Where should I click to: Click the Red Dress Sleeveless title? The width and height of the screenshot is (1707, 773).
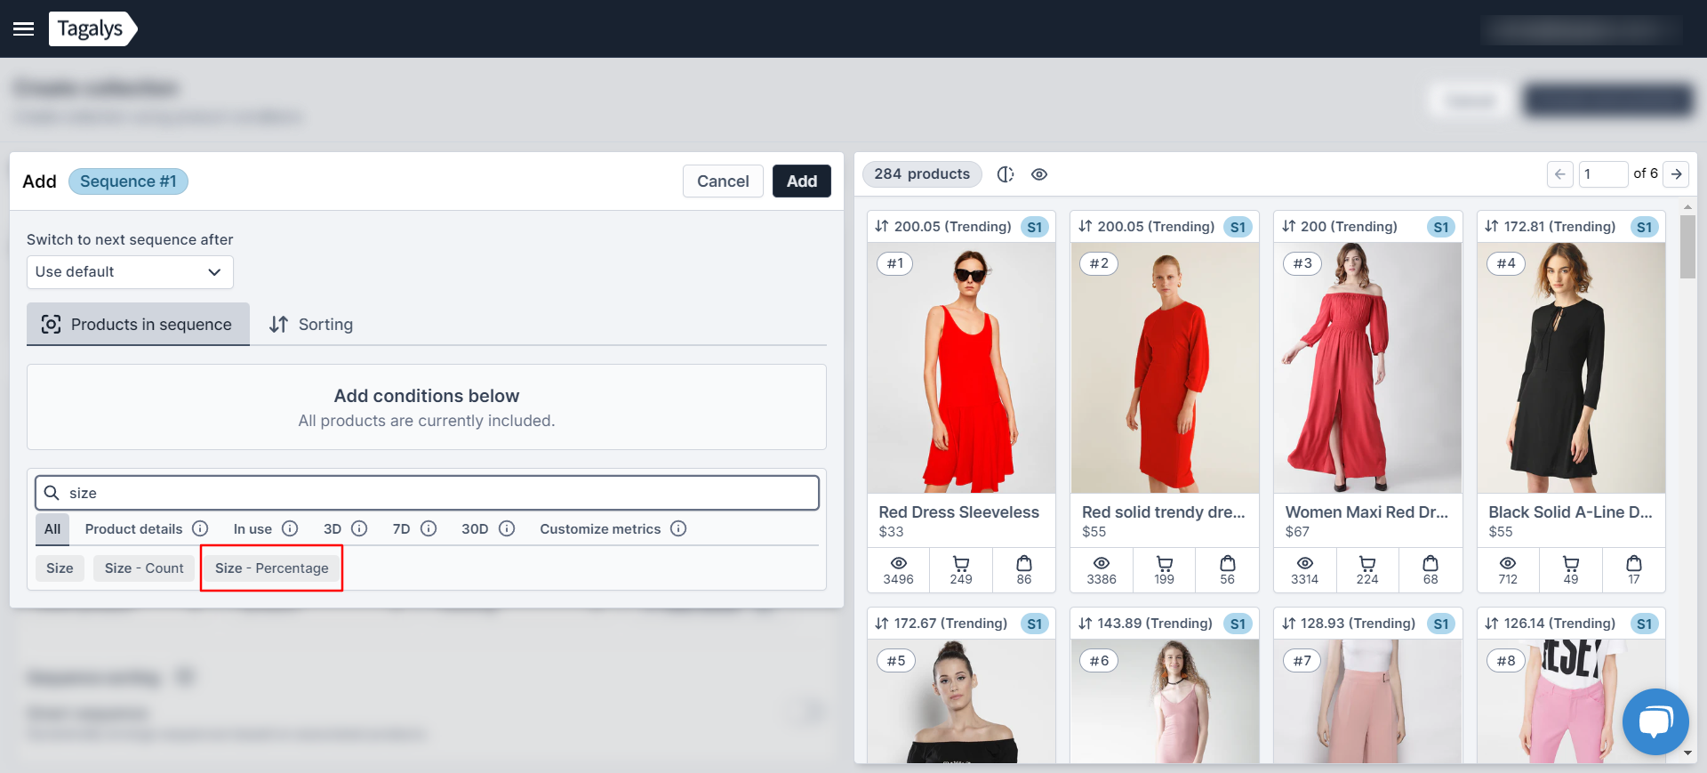click(x=958, y=512)
